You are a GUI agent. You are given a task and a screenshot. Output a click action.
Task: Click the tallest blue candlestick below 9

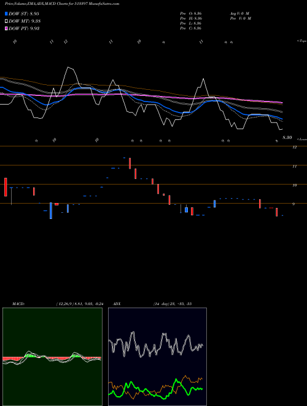tap(51, 210)
